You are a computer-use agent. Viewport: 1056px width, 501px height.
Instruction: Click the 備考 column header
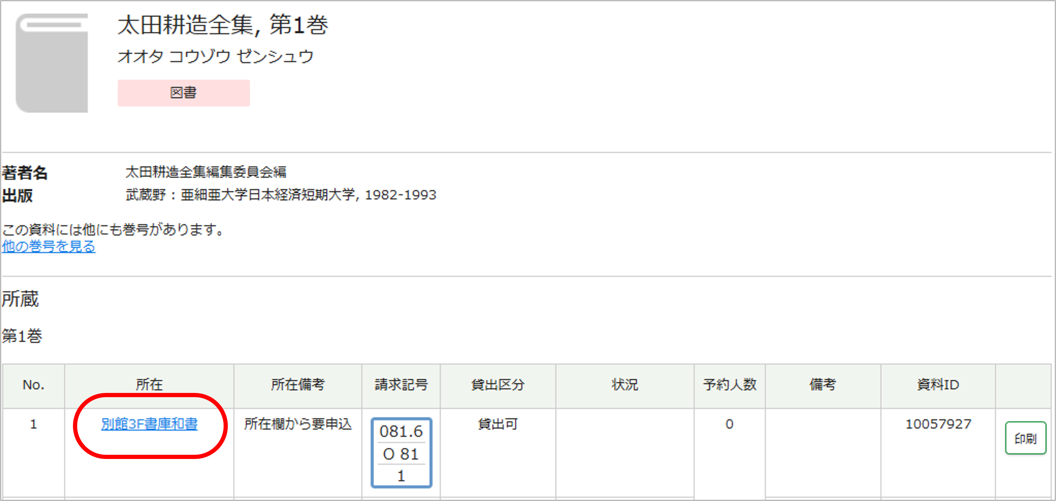coord(822,385)
